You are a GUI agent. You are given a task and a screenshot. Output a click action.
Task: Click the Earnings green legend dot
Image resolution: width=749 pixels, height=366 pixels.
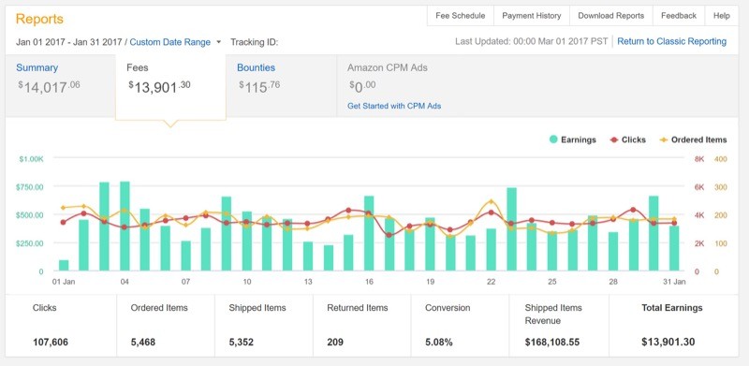(x=553, y=140)
